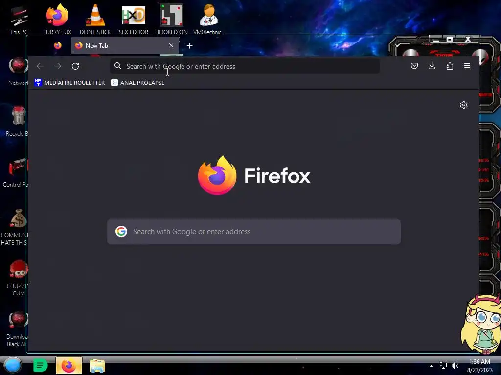Open new tab personalize gear icon

(x=464, y=105)
